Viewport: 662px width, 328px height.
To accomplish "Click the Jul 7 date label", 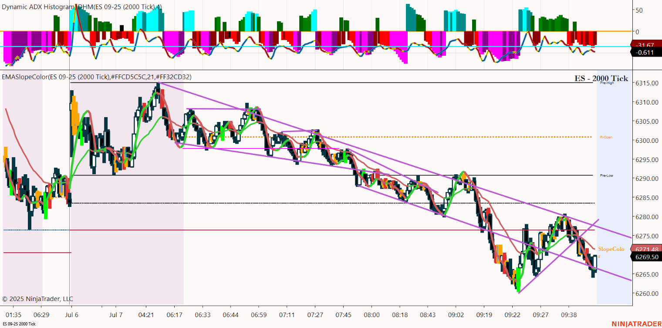I will pos(116,314).
